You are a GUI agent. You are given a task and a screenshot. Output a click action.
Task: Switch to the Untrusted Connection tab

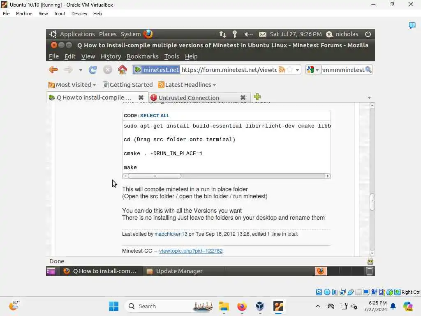point(189,98)
